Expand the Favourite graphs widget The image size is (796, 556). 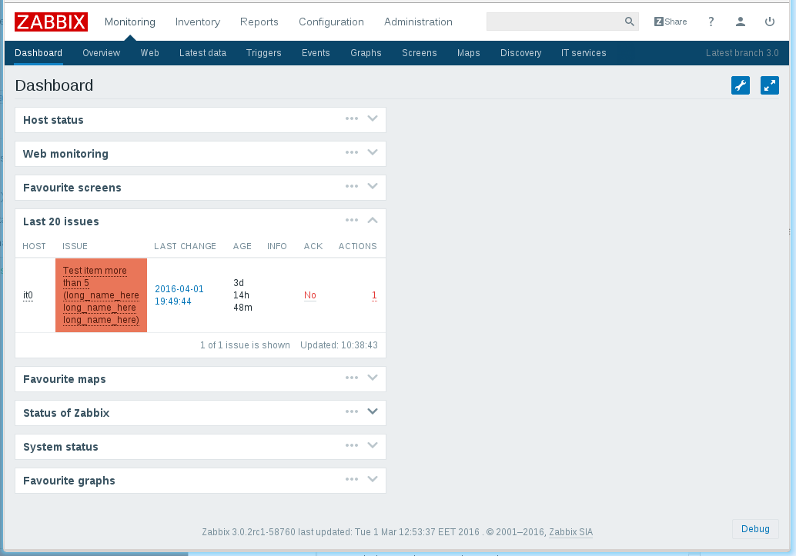pos(373,479)
